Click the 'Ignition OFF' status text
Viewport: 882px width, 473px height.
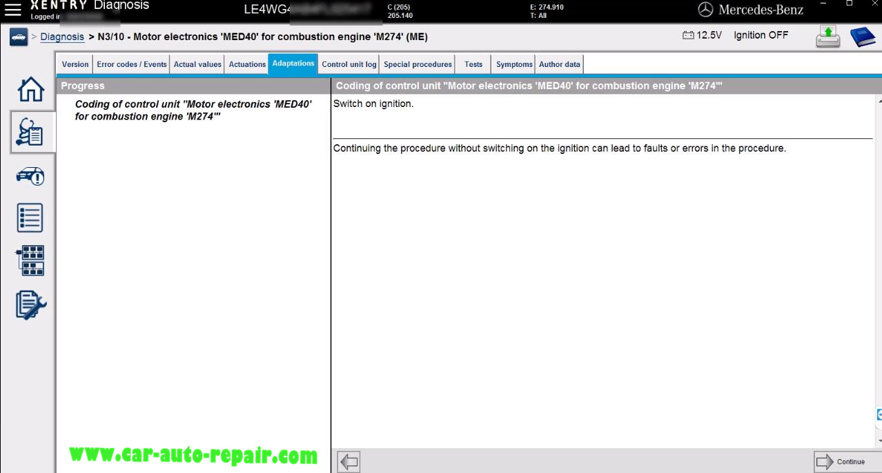(x=761, y=35)
